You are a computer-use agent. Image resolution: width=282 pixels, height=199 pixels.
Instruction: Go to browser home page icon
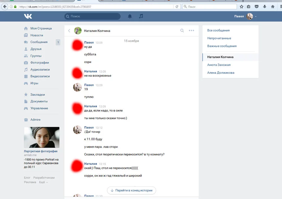pos(273,7)
